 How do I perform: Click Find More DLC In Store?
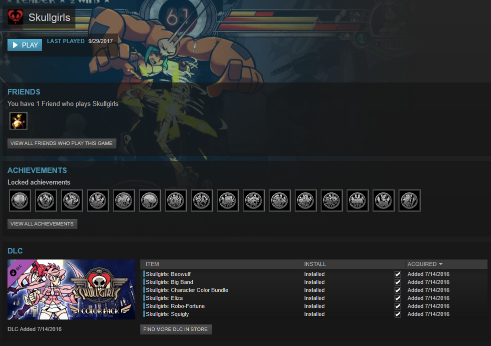(x=176, y=329)
